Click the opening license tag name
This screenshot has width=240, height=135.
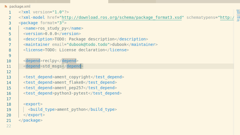click(34, 50)
